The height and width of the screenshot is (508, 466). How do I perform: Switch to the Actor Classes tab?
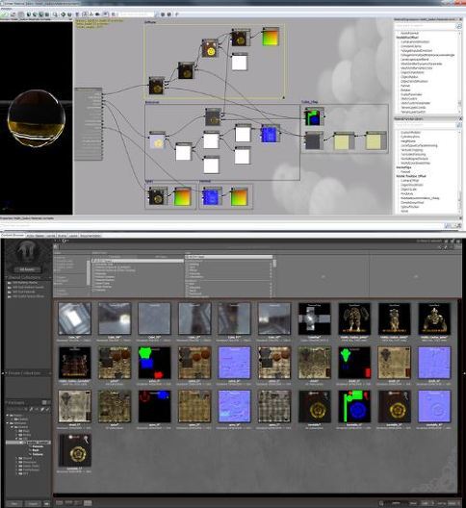pos(36,236)
